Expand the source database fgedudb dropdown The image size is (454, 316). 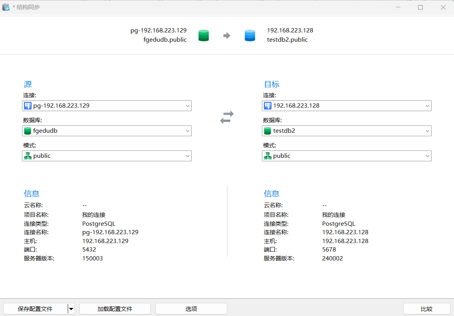pos(187,131)
